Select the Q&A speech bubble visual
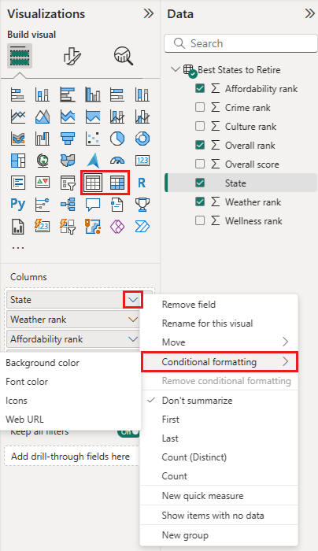Image resolution: width=318 pixels, height=551 pixels. (93, 204)
